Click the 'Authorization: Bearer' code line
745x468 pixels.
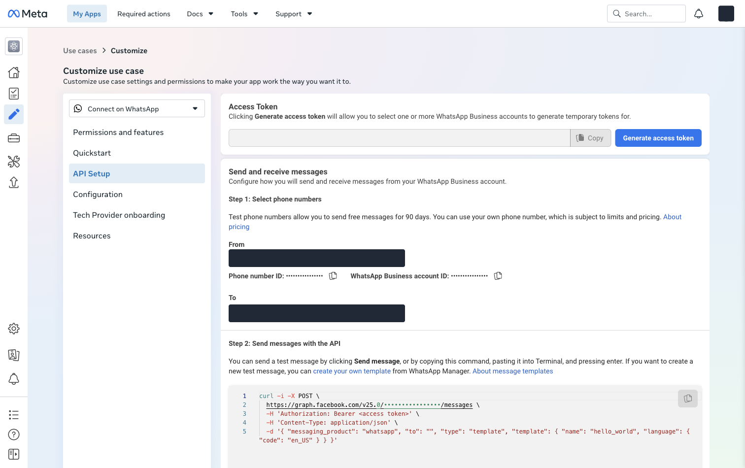coord(342,414)
